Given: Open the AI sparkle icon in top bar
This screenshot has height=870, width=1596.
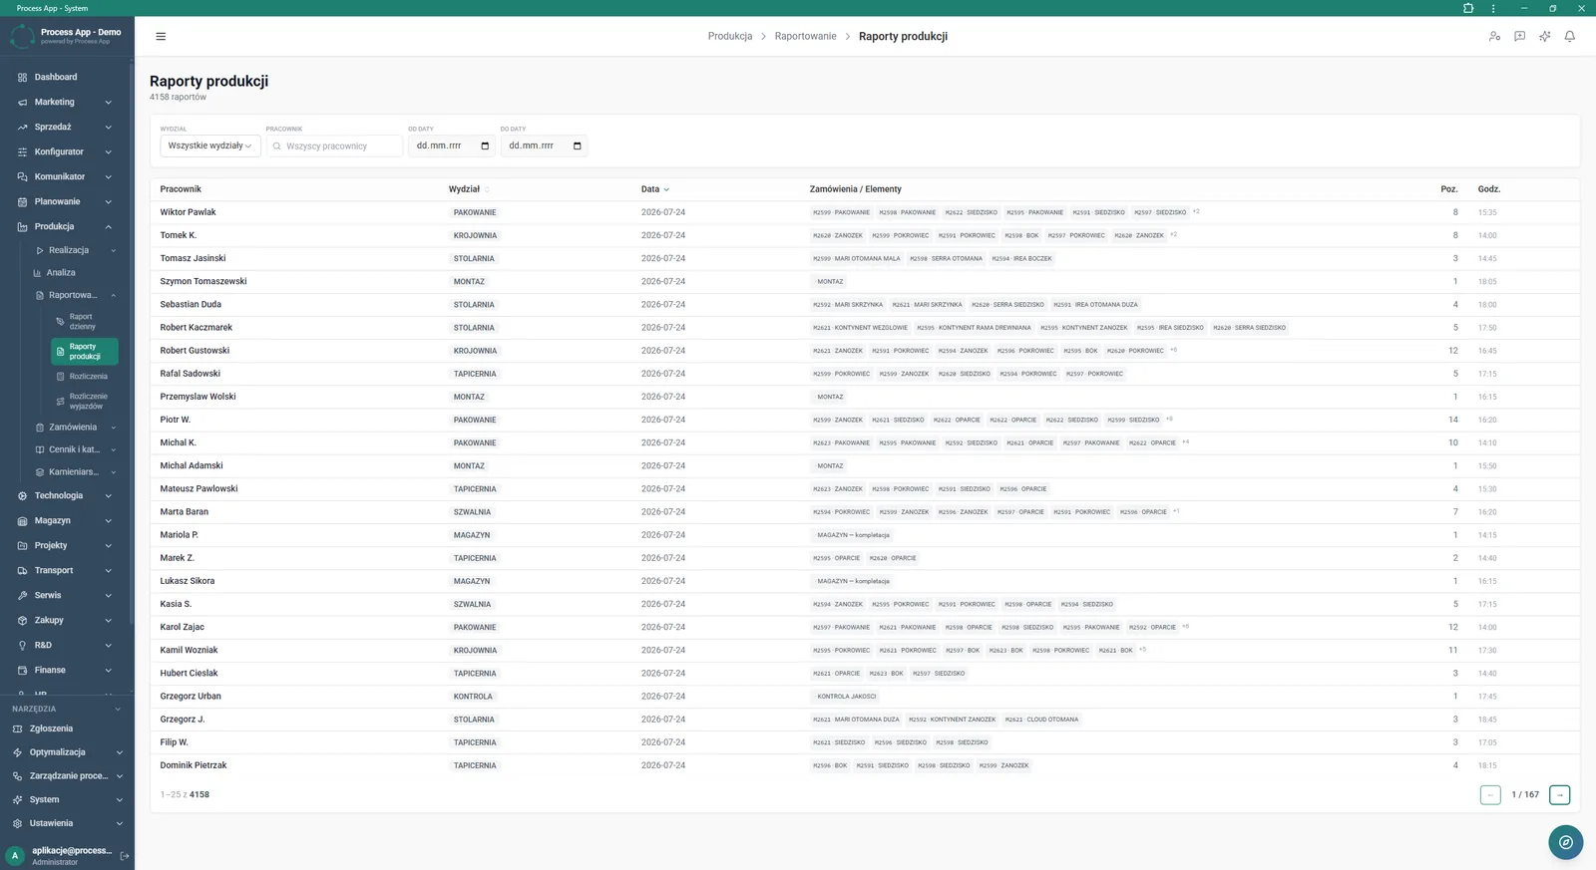Looking at the screenshot, I should click(1544, 36).
